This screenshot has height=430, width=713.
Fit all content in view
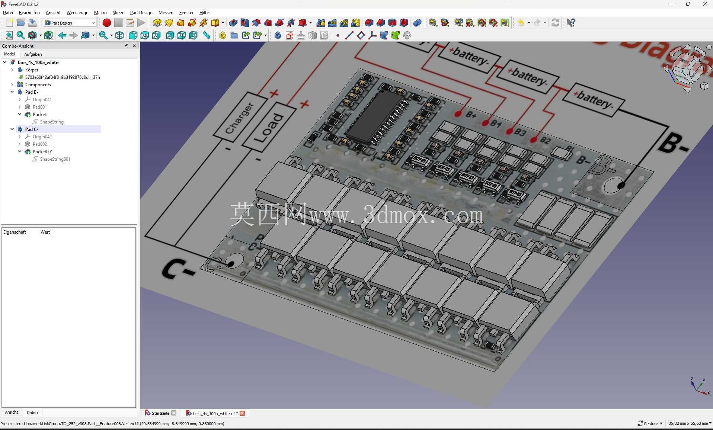9,35
